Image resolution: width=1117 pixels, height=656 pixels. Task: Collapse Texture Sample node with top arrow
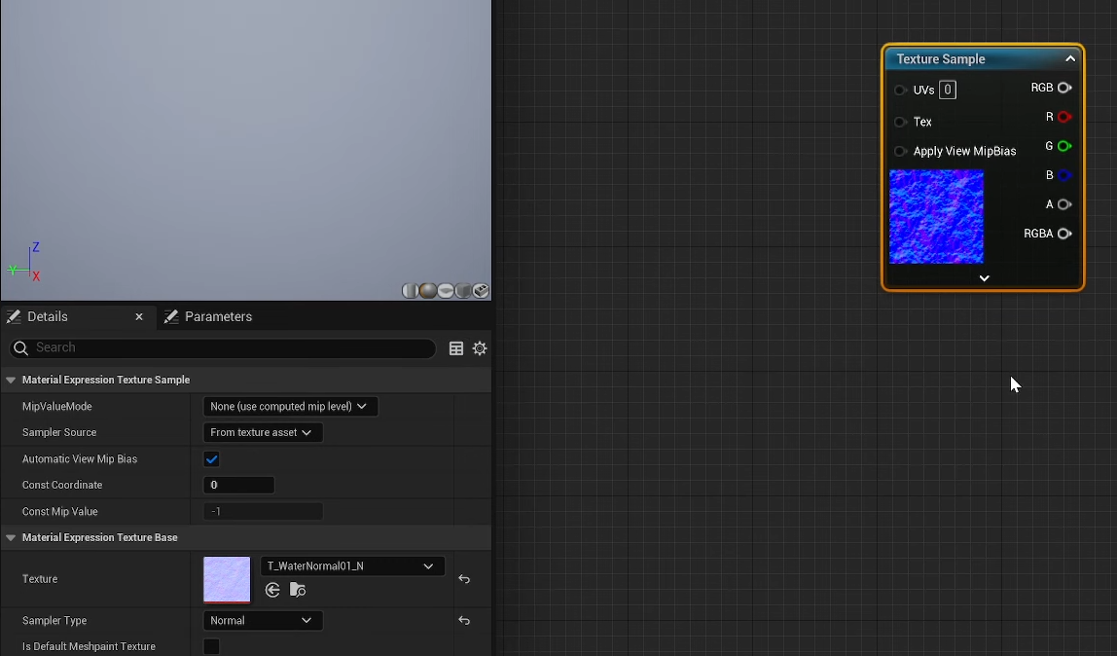[x=1070, y=59]
